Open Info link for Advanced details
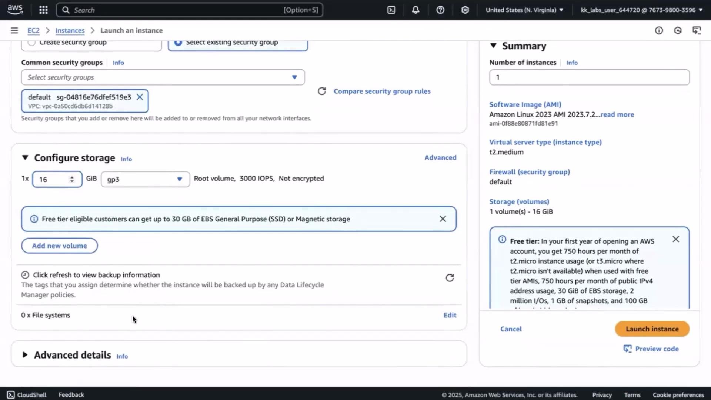711x400 pixels. click(122, 356)
